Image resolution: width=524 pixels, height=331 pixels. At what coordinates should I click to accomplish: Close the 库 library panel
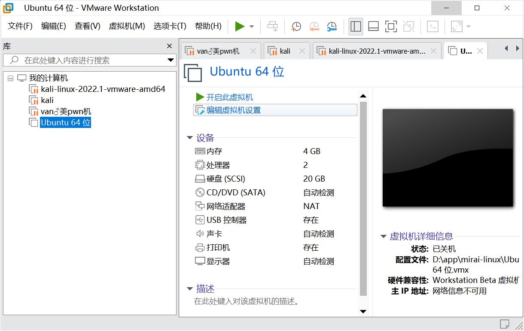tap(169, 46)
